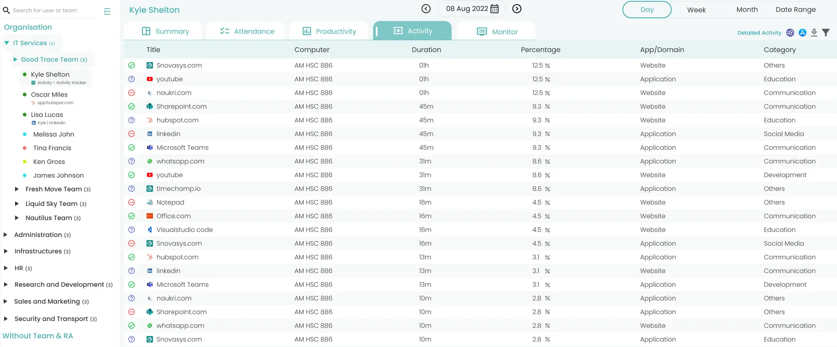Expand the Nautilus Team node
This screenshot has width=837, height=347.
[16, 218]
